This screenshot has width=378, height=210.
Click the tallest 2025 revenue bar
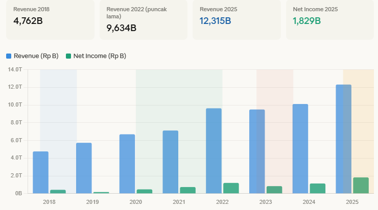point(343,139)
